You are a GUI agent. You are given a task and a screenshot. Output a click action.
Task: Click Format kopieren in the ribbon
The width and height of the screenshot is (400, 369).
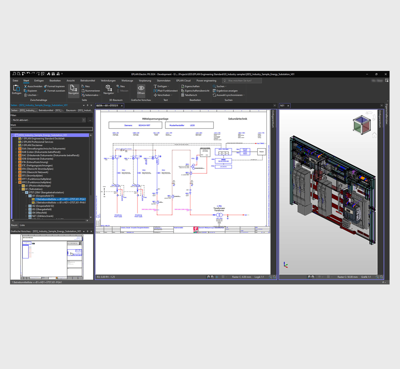[54, 87]
